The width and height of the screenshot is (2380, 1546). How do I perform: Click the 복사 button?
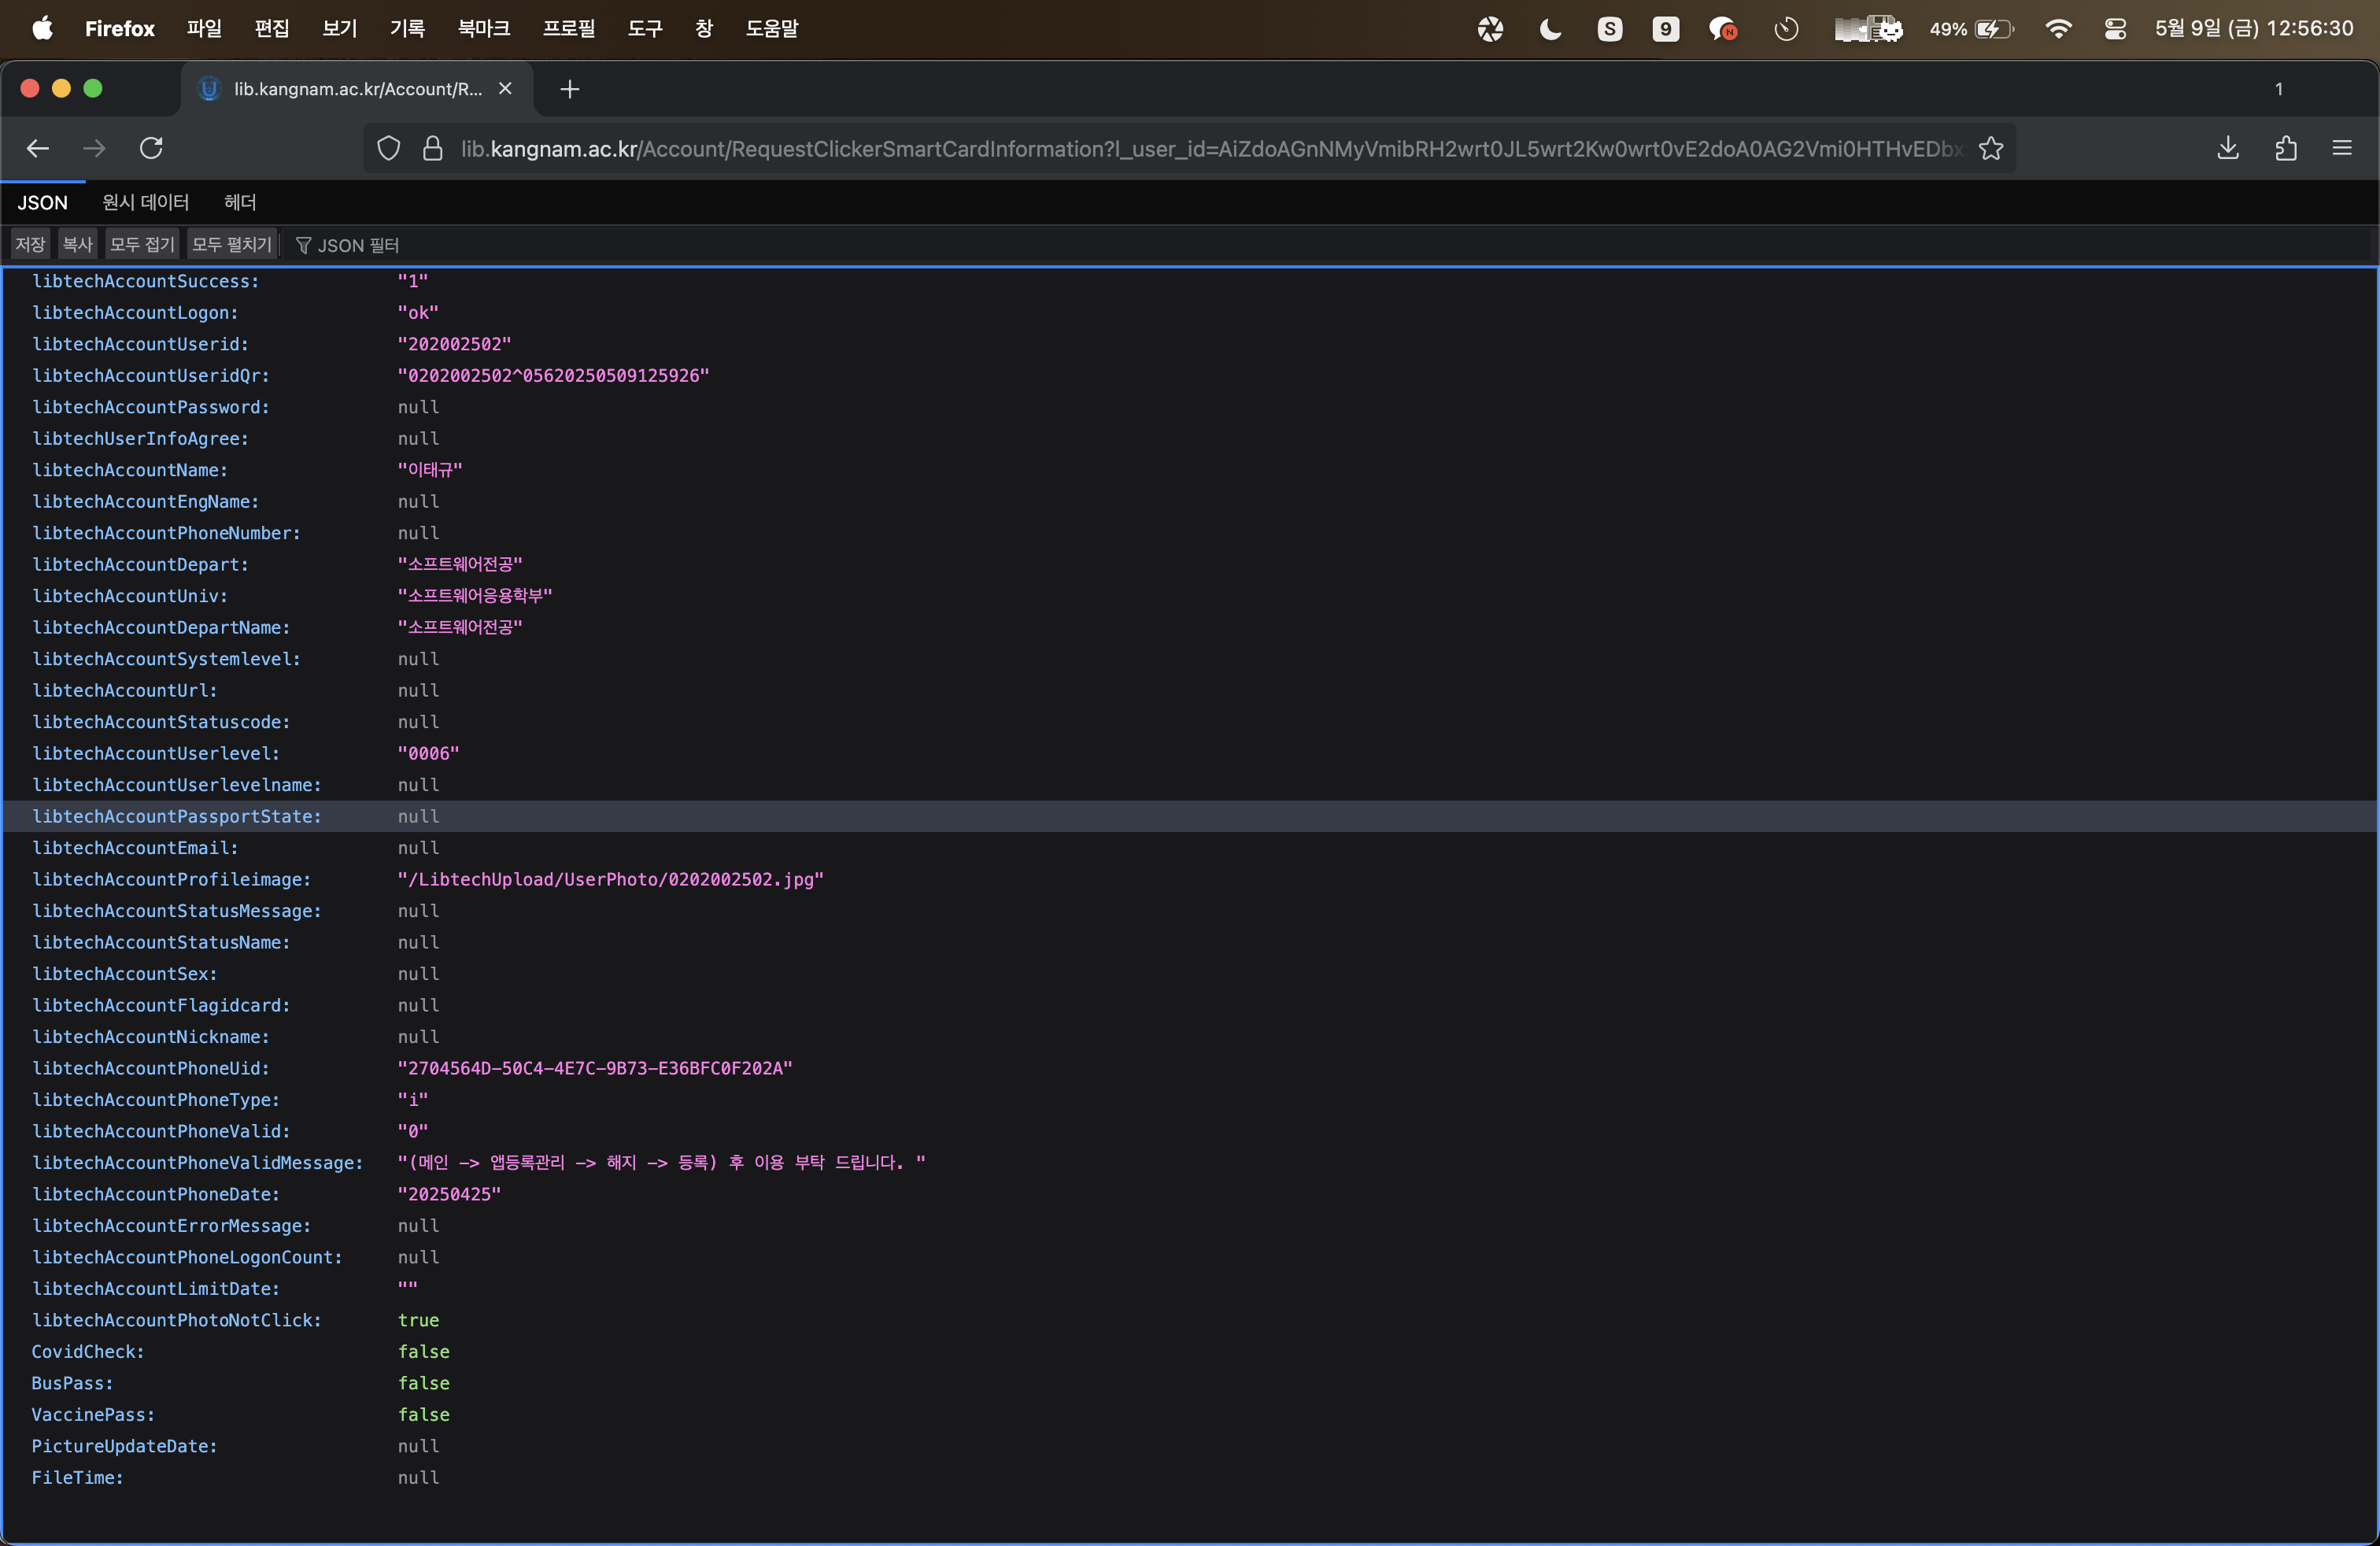pos(77,245)
